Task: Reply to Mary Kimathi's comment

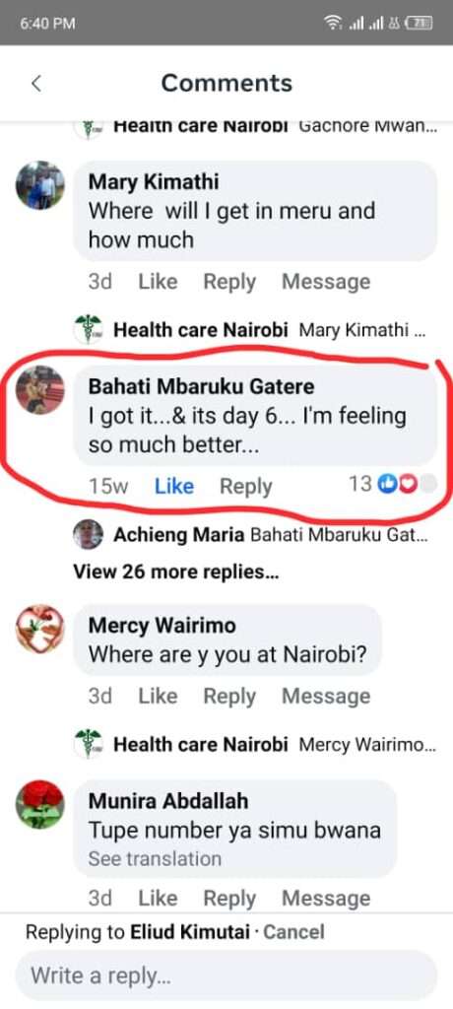Action: 229,281
